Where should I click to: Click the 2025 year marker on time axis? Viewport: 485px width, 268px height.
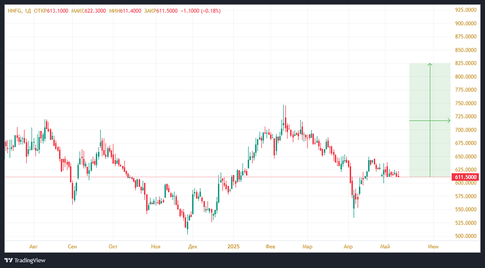pos(234,246)
